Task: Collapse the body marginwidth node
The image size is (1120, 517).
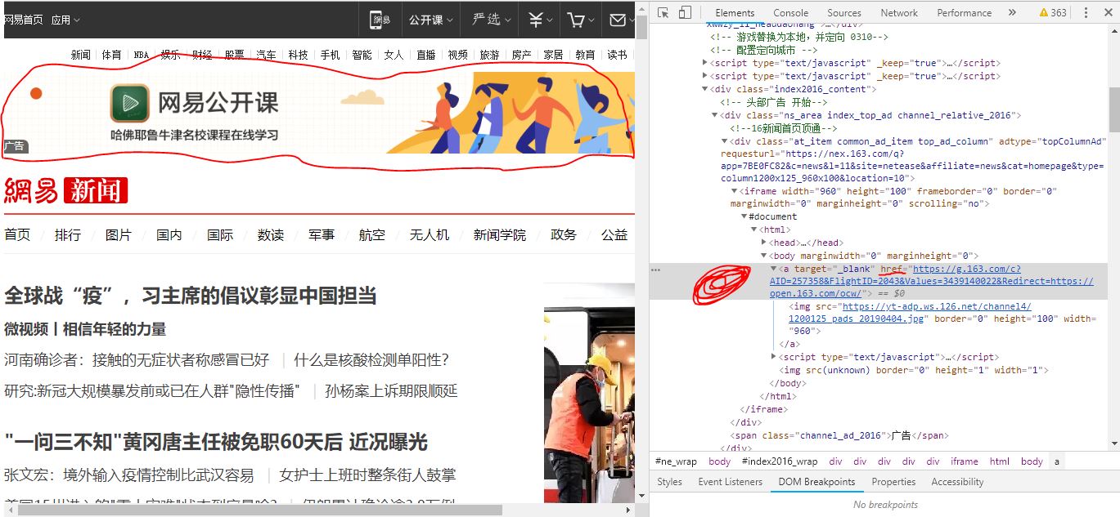Action: coord(764,256)
